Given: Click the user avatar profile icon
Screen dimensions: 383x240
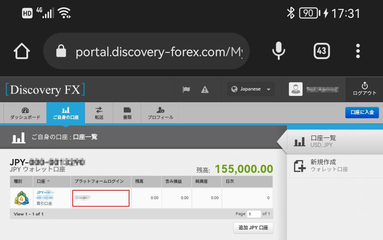Looking at the screenshot, I should [295, 89].
